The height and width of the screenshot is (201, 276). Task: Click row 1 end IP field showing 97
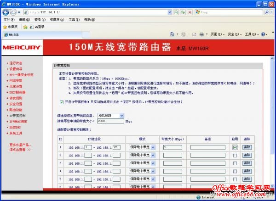click(x=116, y=147)
